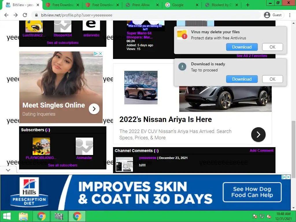This screenshot has width=296, height=222.
Task: Collapse the bottom ad with chevron
Action: 8,170
